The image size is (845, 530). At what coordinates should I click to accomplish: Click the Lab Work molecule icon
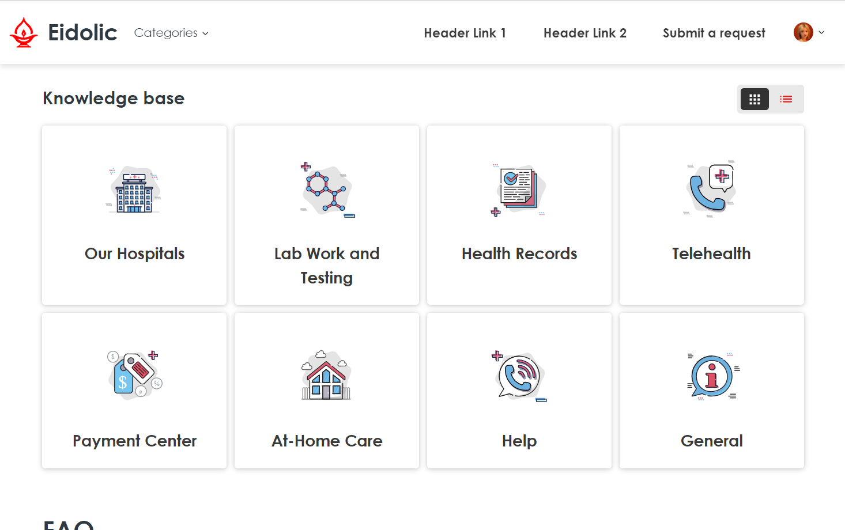(x=327, y=191)
